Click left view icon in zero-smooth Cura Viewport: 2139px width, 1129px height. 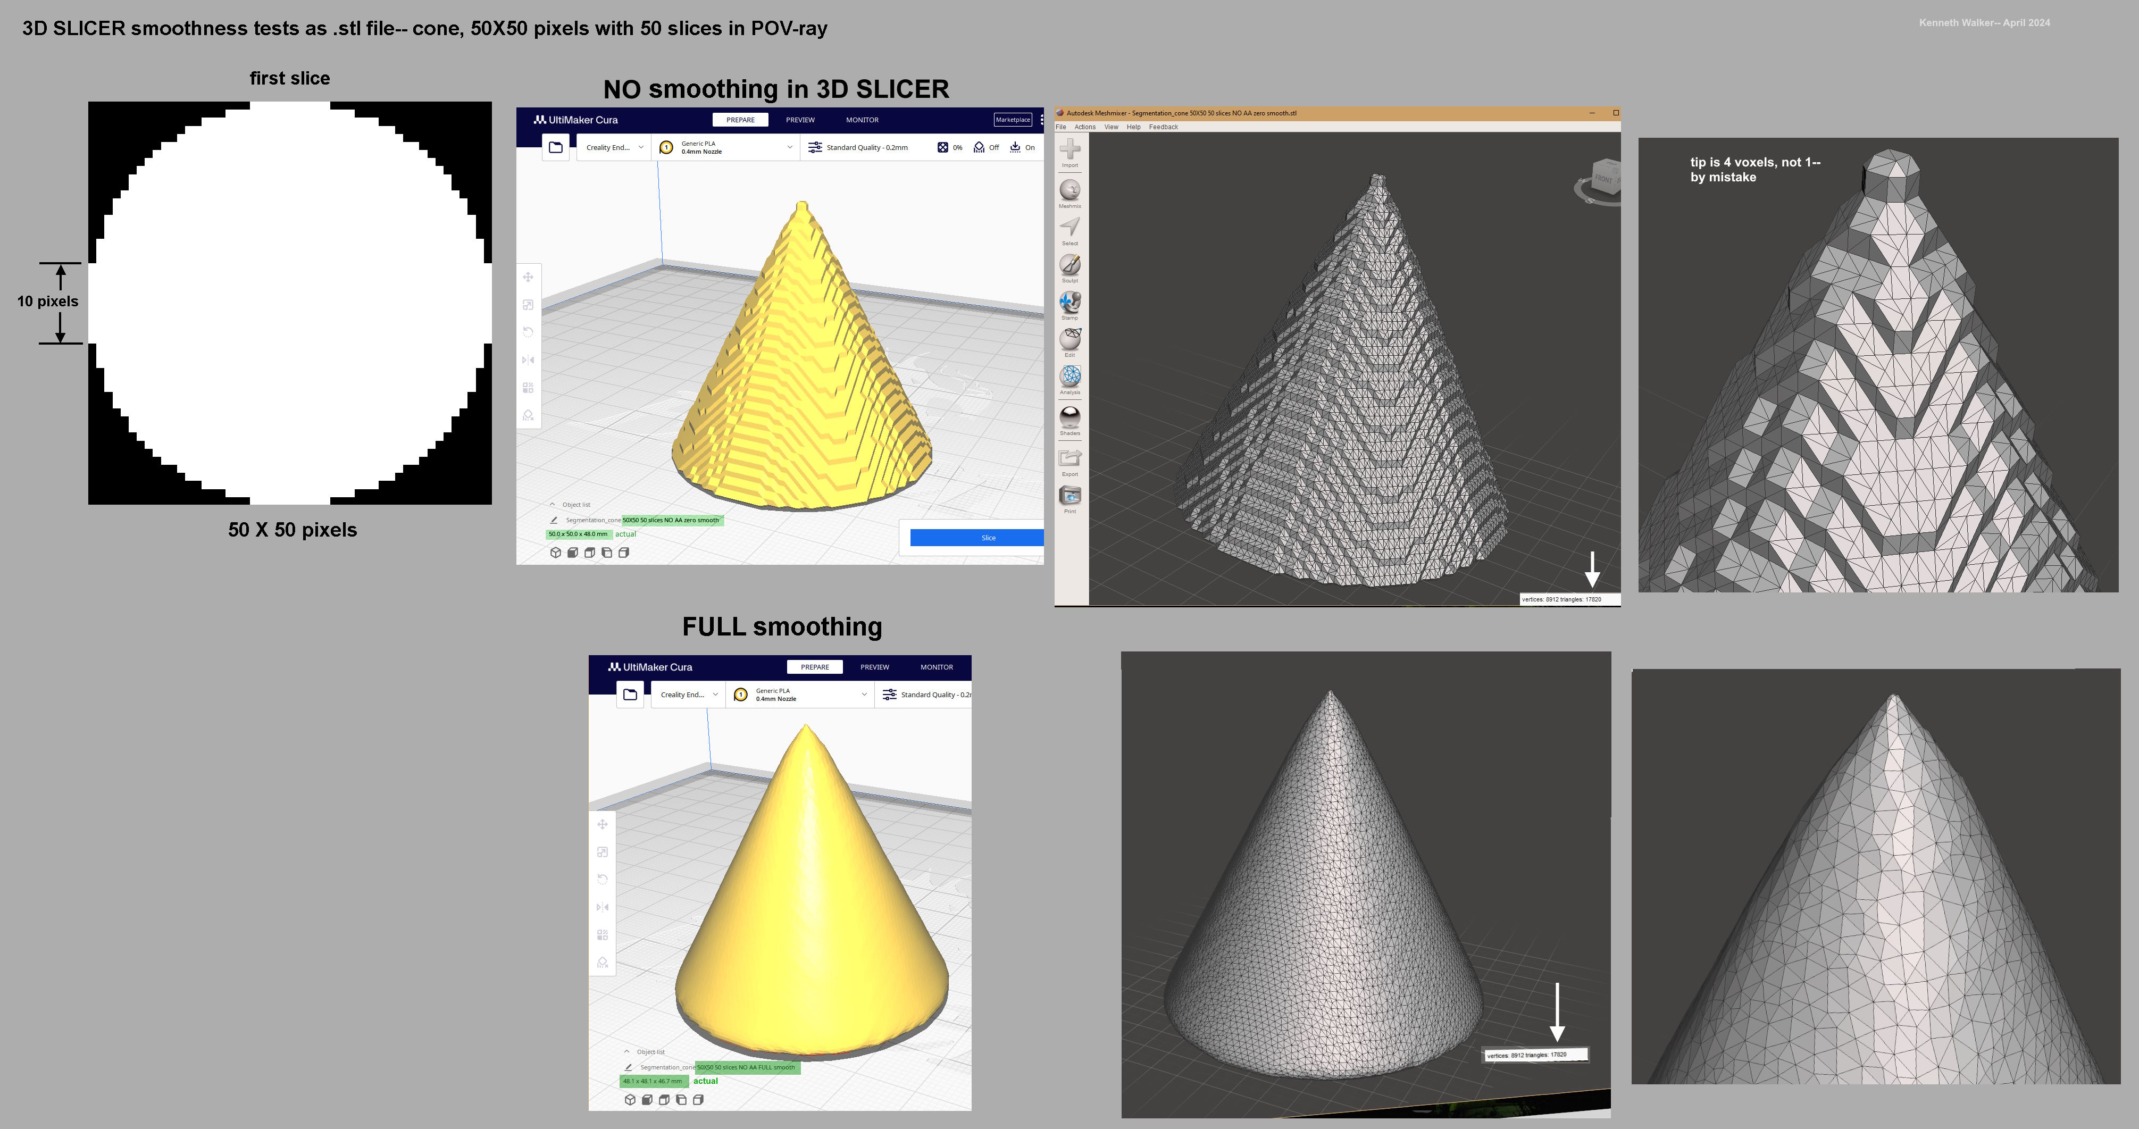point(606,553)
